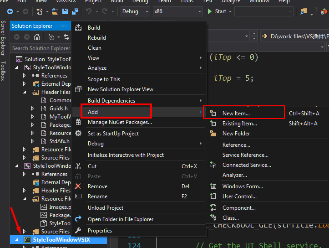Click the Solution Explorer Home icon
This screenshot has height=248, width=329.
coord(37,37)
